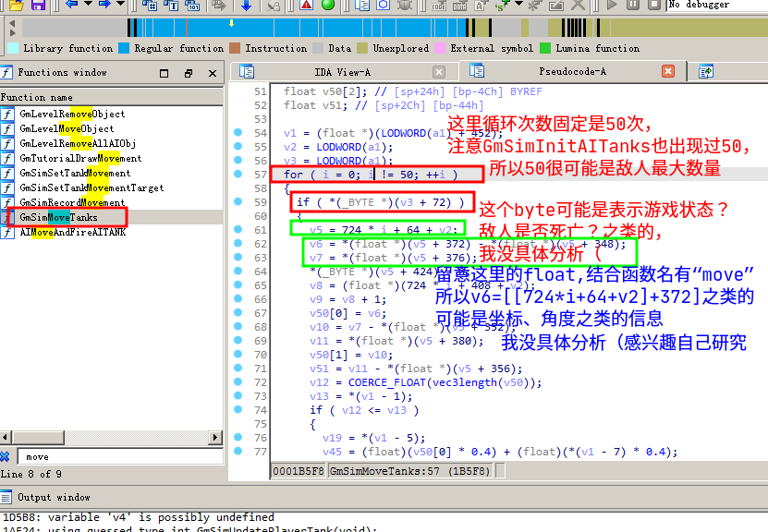Navigate back with the blue left arrow

click(x=72, y=5)
